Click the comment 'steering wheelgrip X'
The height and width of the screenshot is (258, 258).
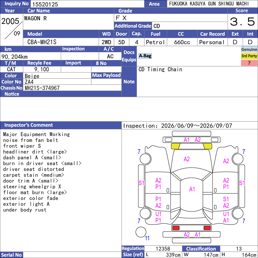click(32, 187)
